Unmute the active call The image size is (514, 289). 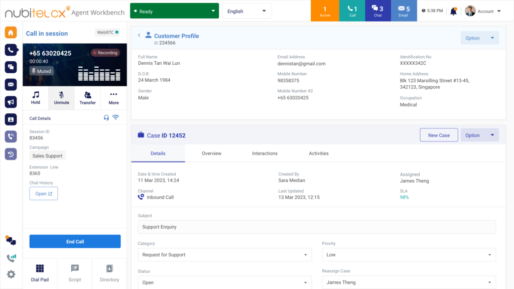61,98
